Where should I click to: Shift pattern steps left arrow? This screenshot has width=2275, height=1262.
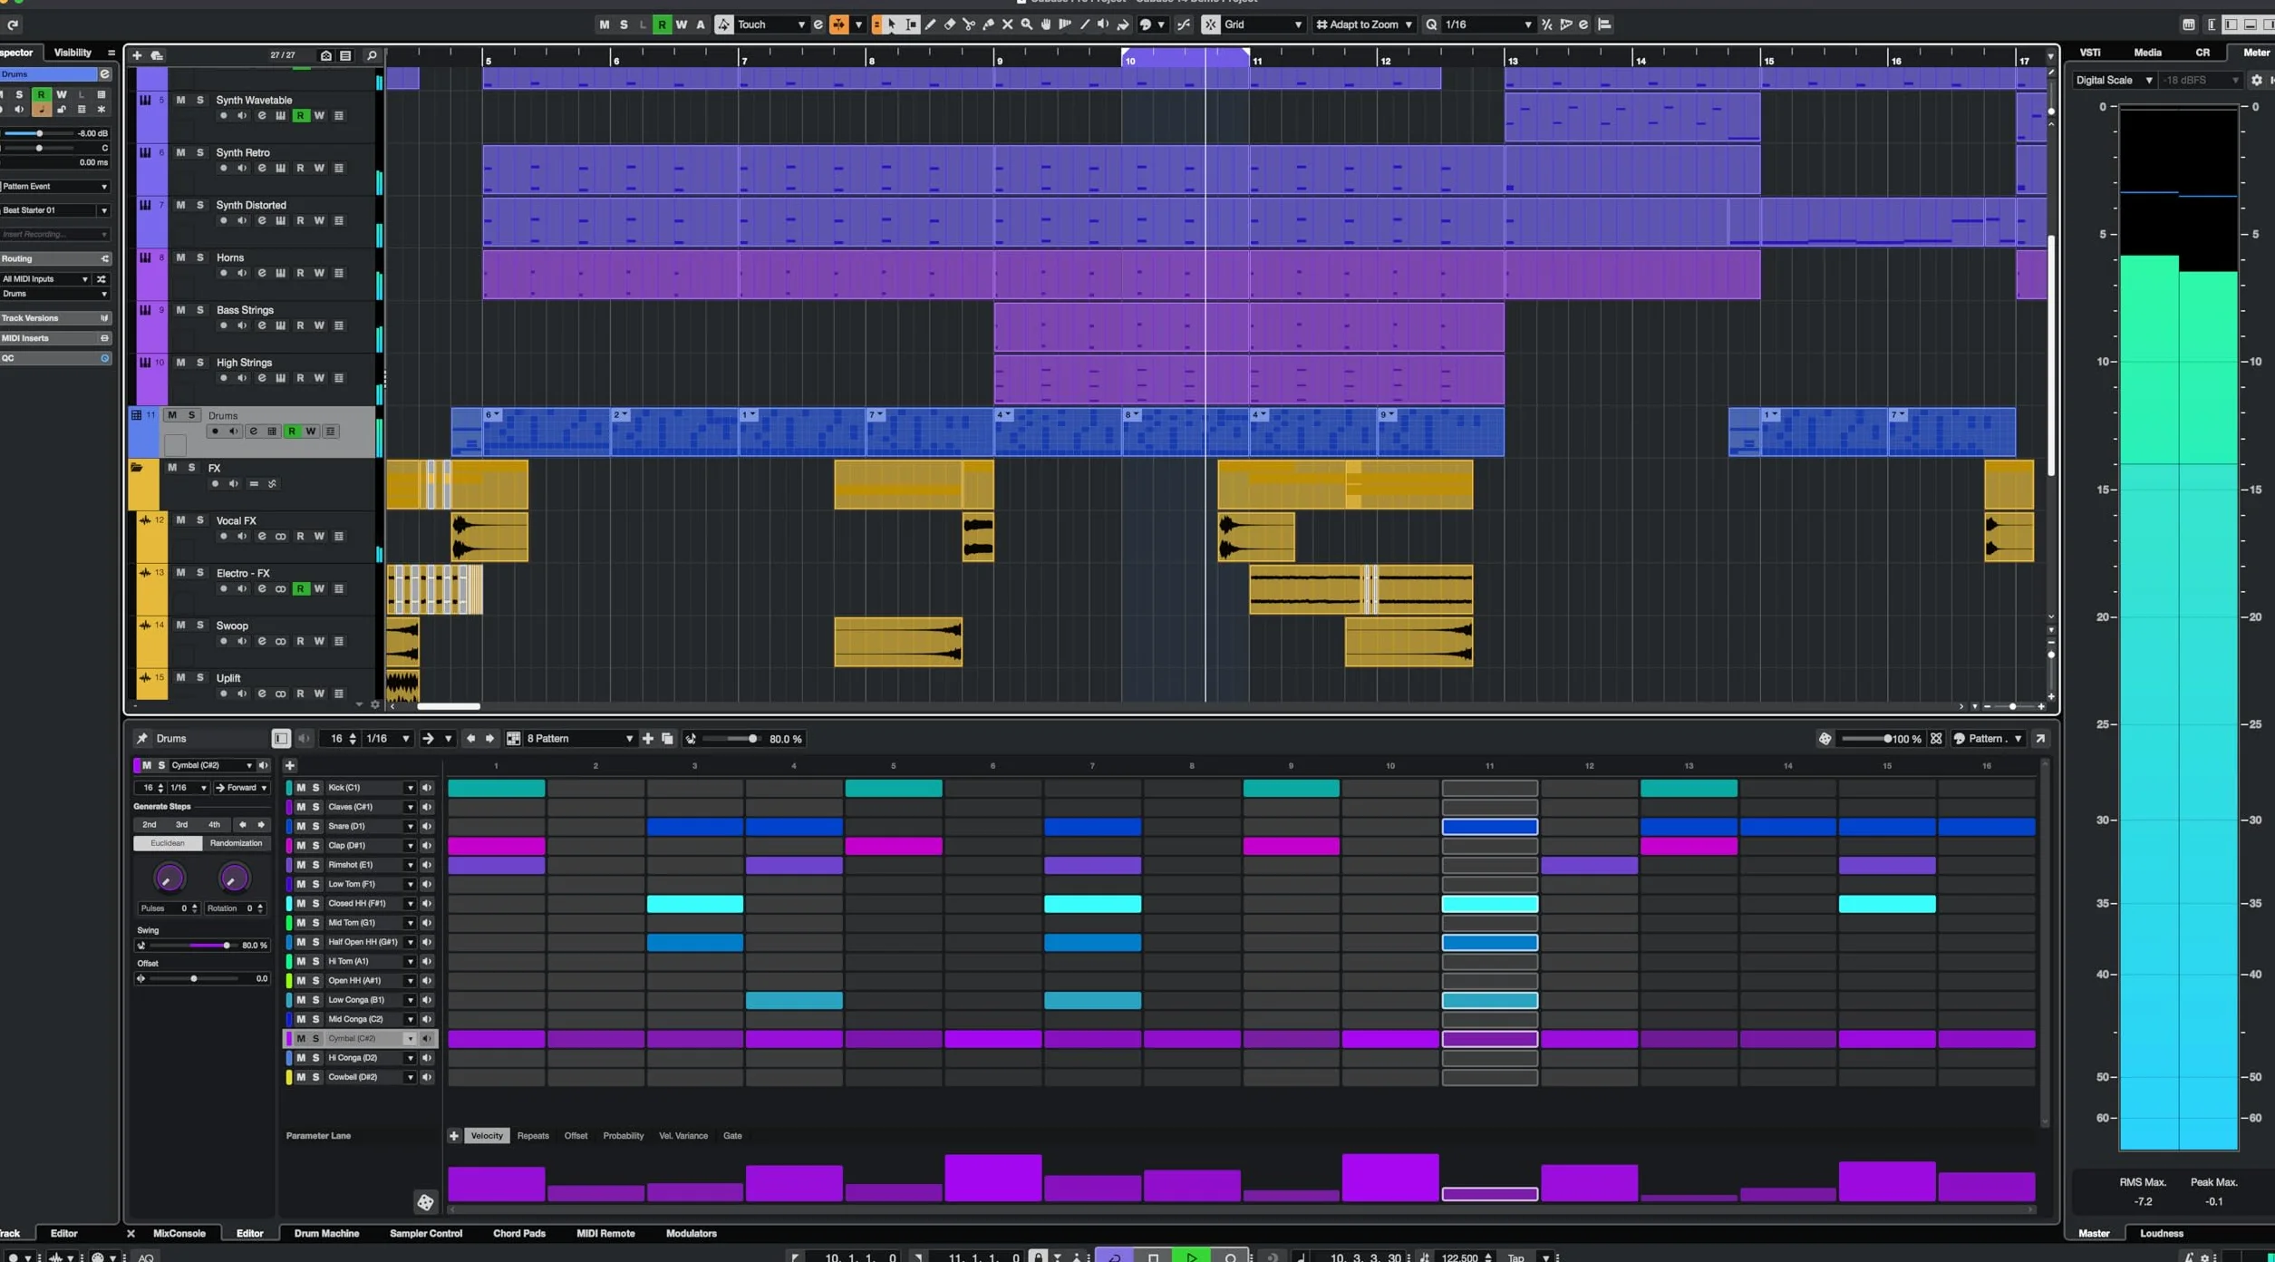pyautogui.click(x=470, y=739)
